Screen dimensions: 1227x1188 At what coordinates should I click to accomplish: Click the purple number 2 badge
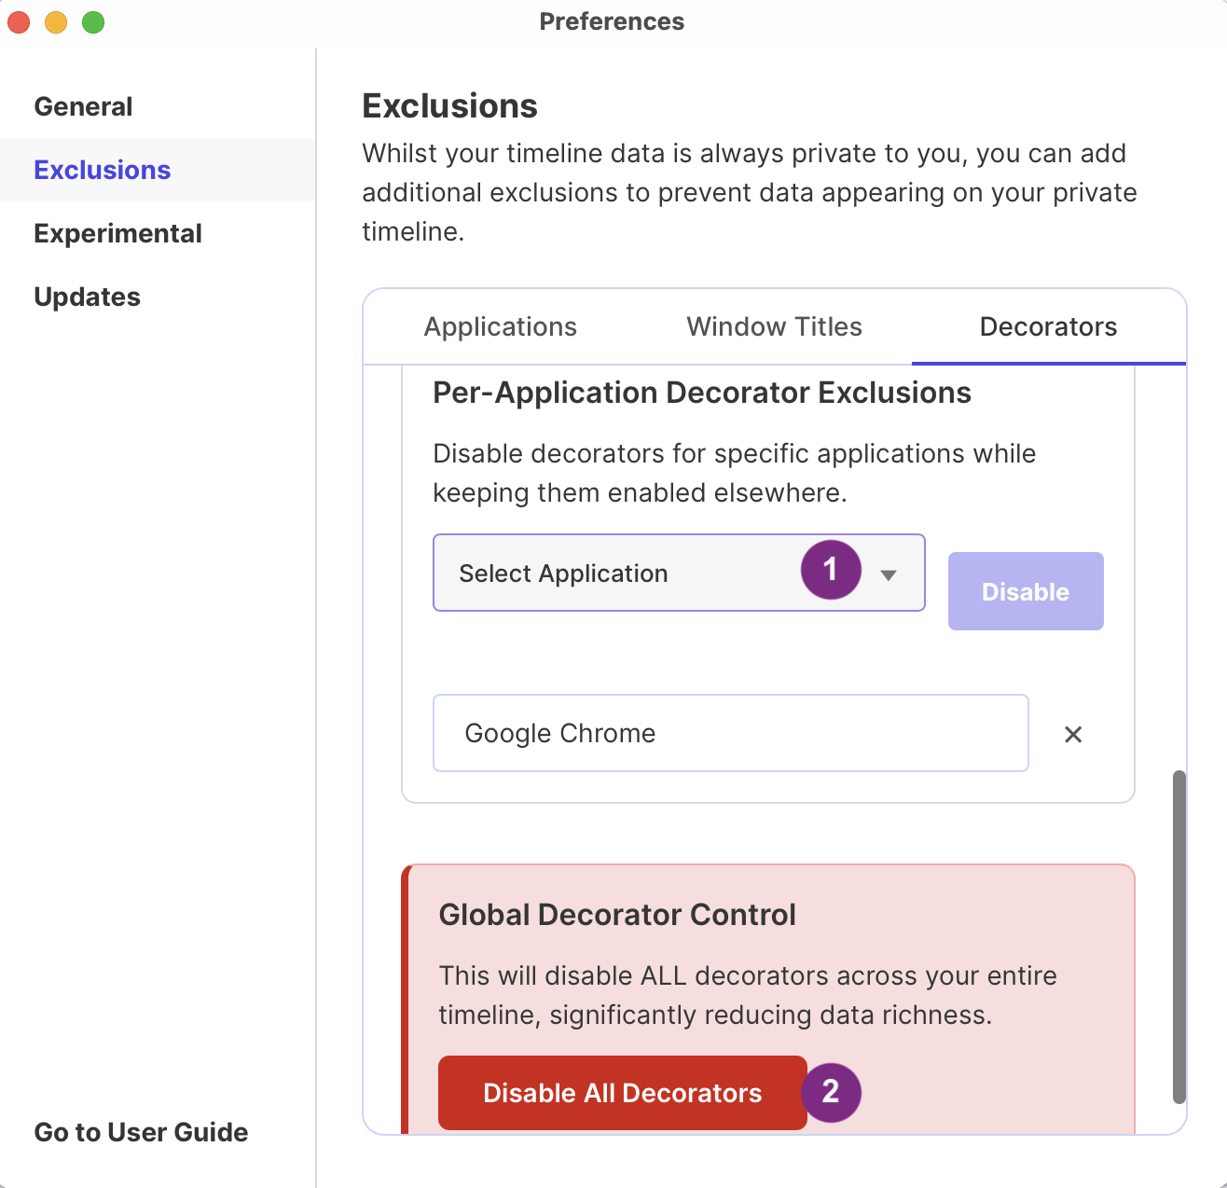pyautogui.click(x=830, y=1092)
